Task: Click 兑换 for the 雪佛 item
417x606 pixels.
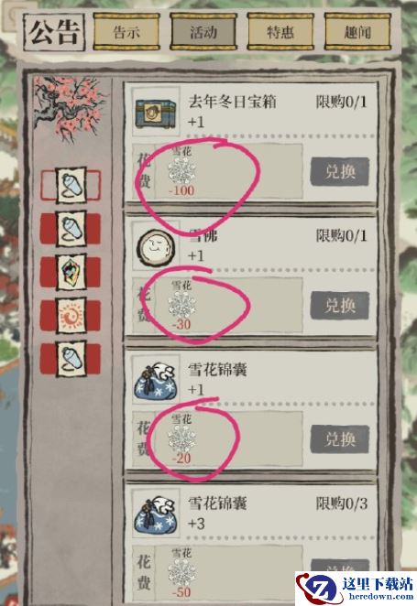Action: (339, 306)
